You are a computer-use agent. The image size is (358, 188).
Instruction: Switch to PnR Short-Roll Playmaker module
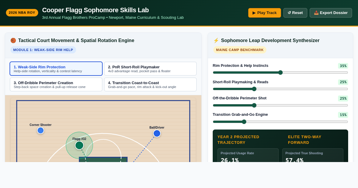pyautogui.click(x=150, y=69)
